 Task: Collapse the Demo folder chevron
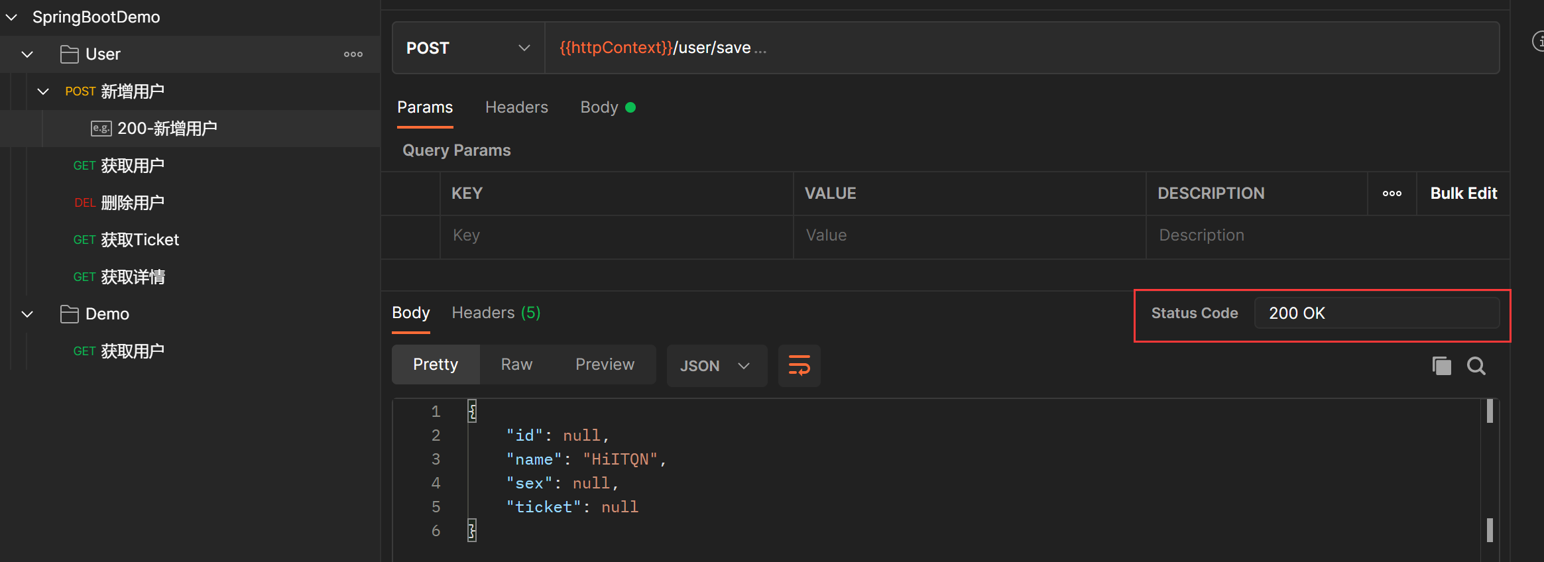pyautogui.click(x=27, y=314)
